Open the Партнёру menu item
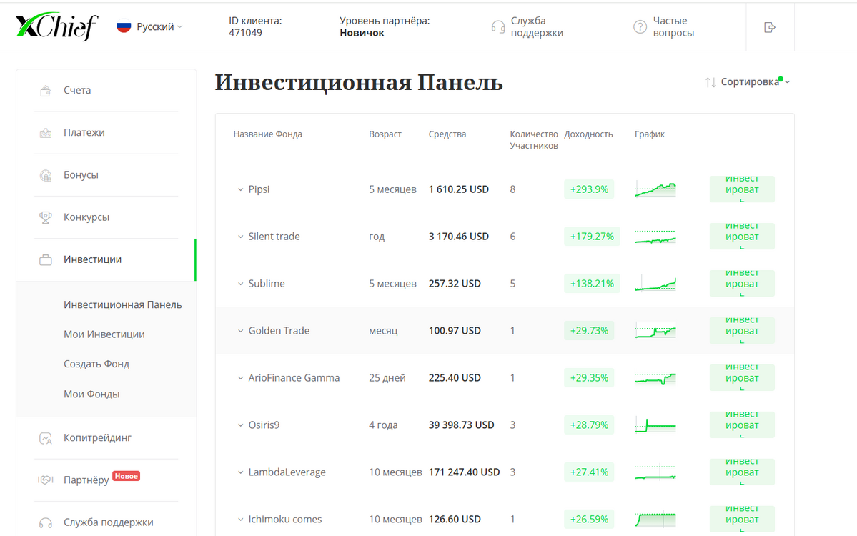Image resolution: width=857 pixels, height=536 pixels. pyautogui.click(x=86, y=480)
